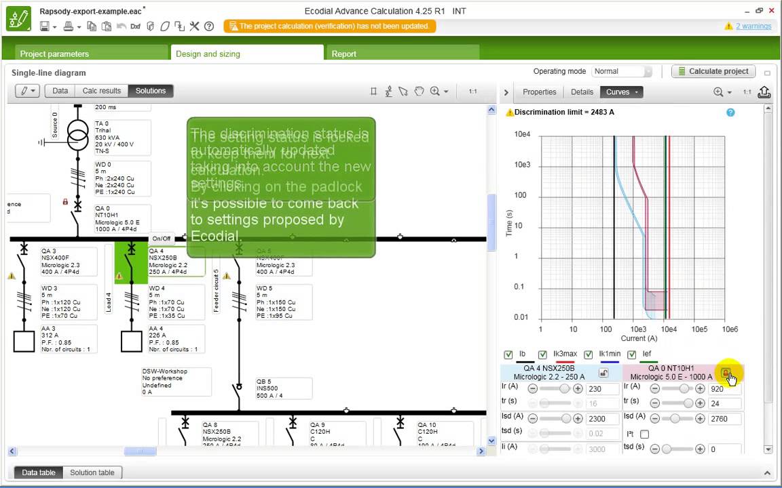Click the export curves upload icon

point(764,92)
